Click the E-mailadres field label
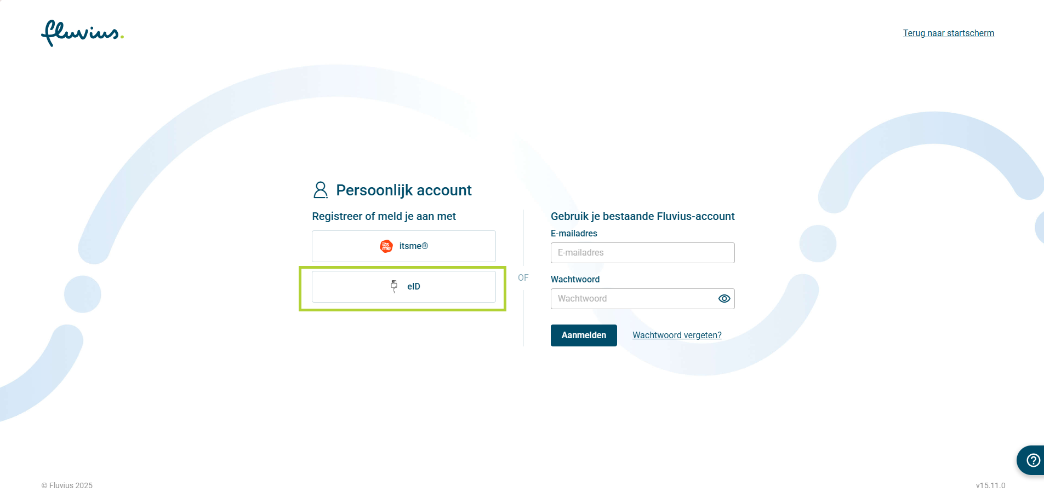The height and width of the screenshot is (498, 1044). (x=574, y=234)
